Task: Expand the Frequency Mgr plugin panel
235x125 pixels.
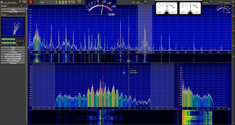Action: point(13,59)
